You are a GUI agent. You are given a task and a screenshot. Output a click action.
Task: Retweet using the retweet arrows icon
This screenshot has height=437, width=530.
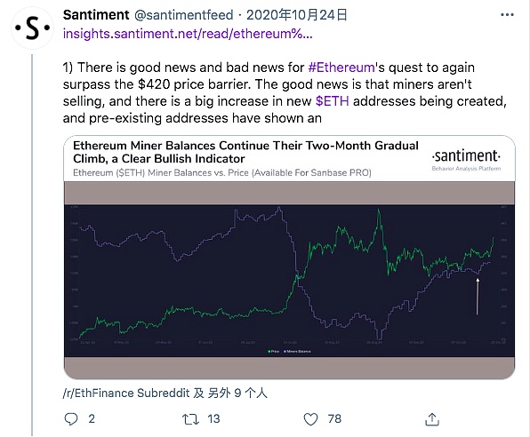coord(190,419)
